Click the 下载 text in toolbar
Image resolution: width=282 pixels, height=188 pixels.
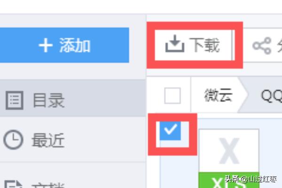coord(204,45)
